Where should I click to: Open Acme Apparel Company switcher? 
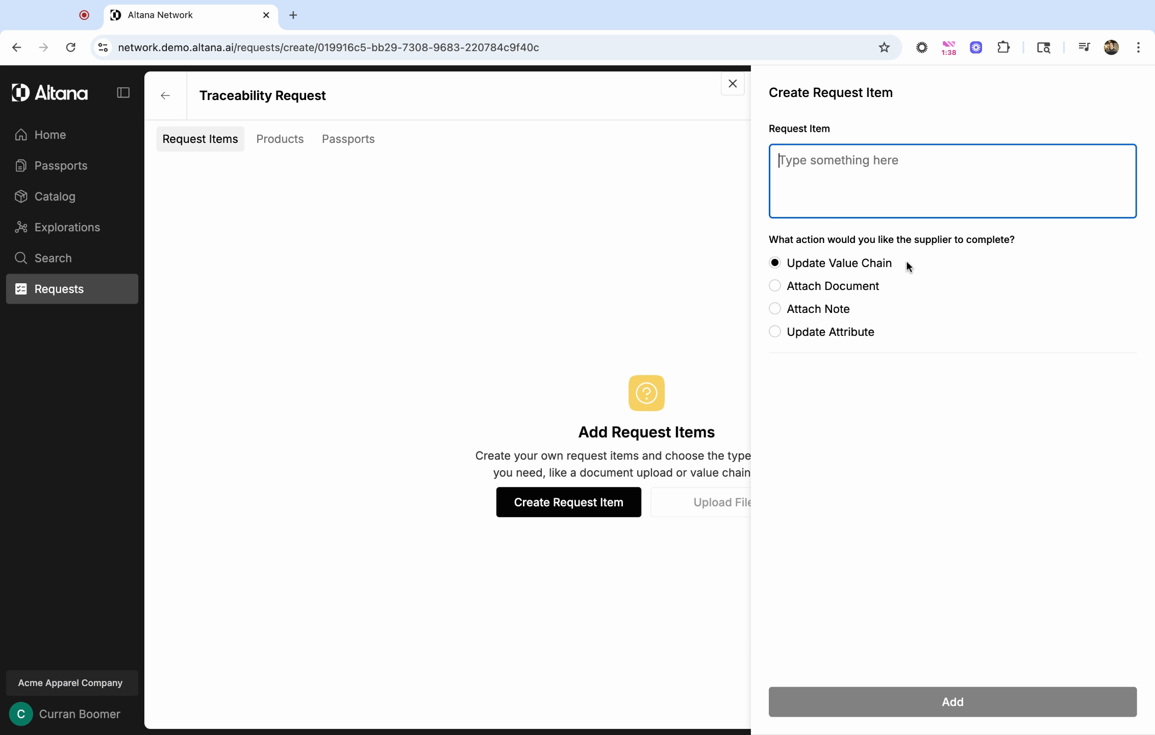(x=71, y=683)
